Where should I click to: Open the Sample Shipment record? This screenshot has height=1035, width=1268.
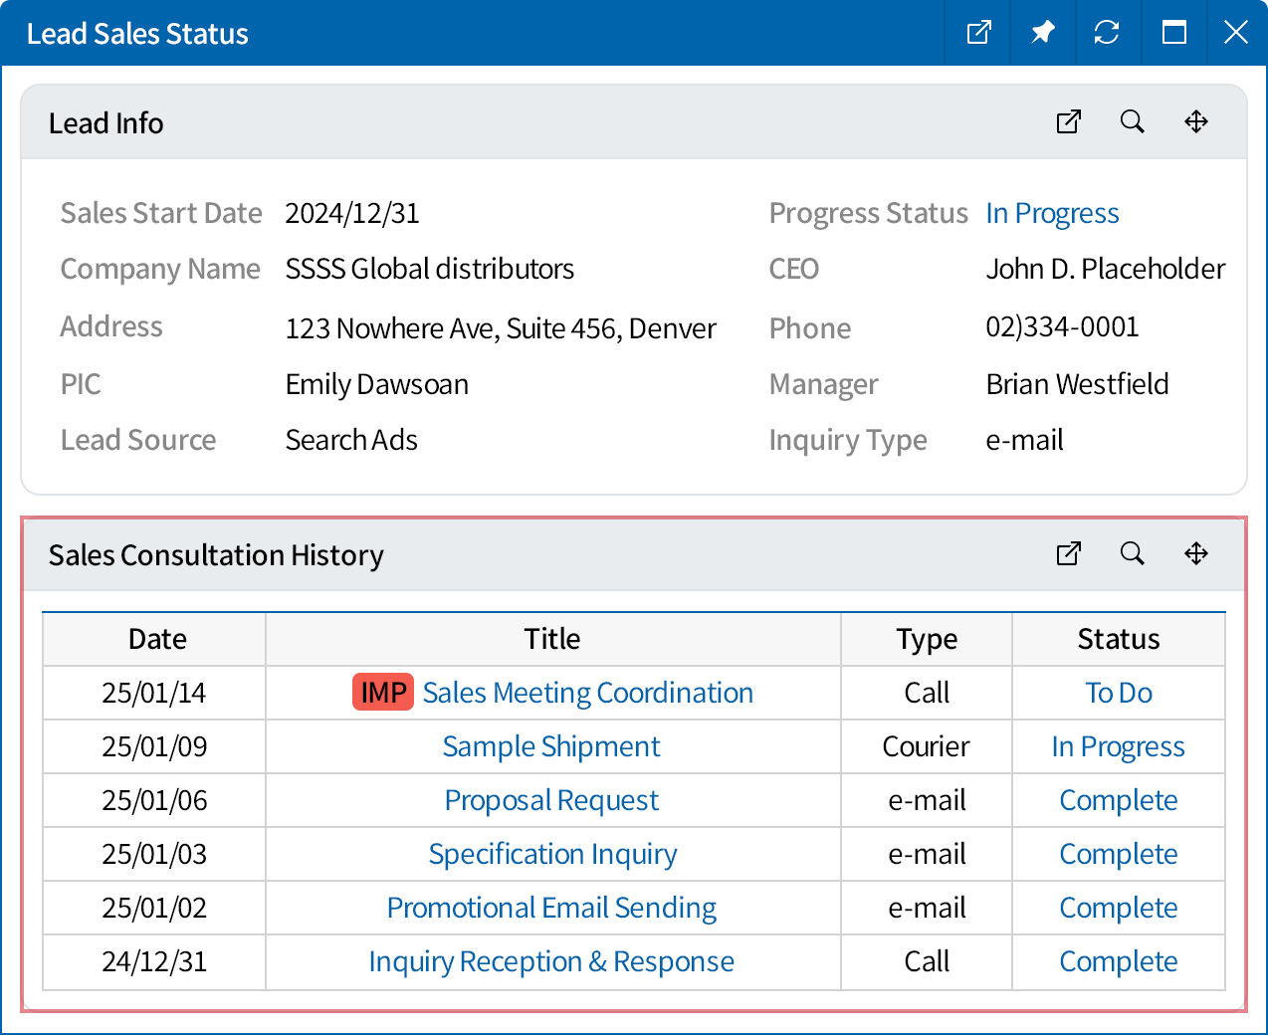click(x=551, y=746)
